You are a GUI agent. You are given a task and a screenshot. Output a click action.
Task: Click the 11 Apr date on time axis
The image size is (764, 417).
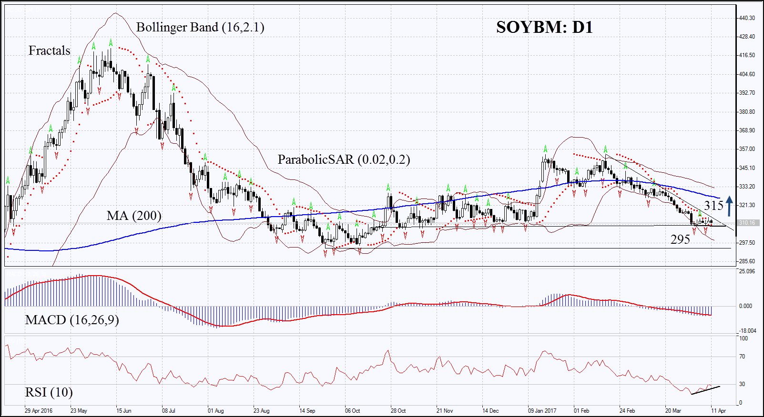point(718,410)
